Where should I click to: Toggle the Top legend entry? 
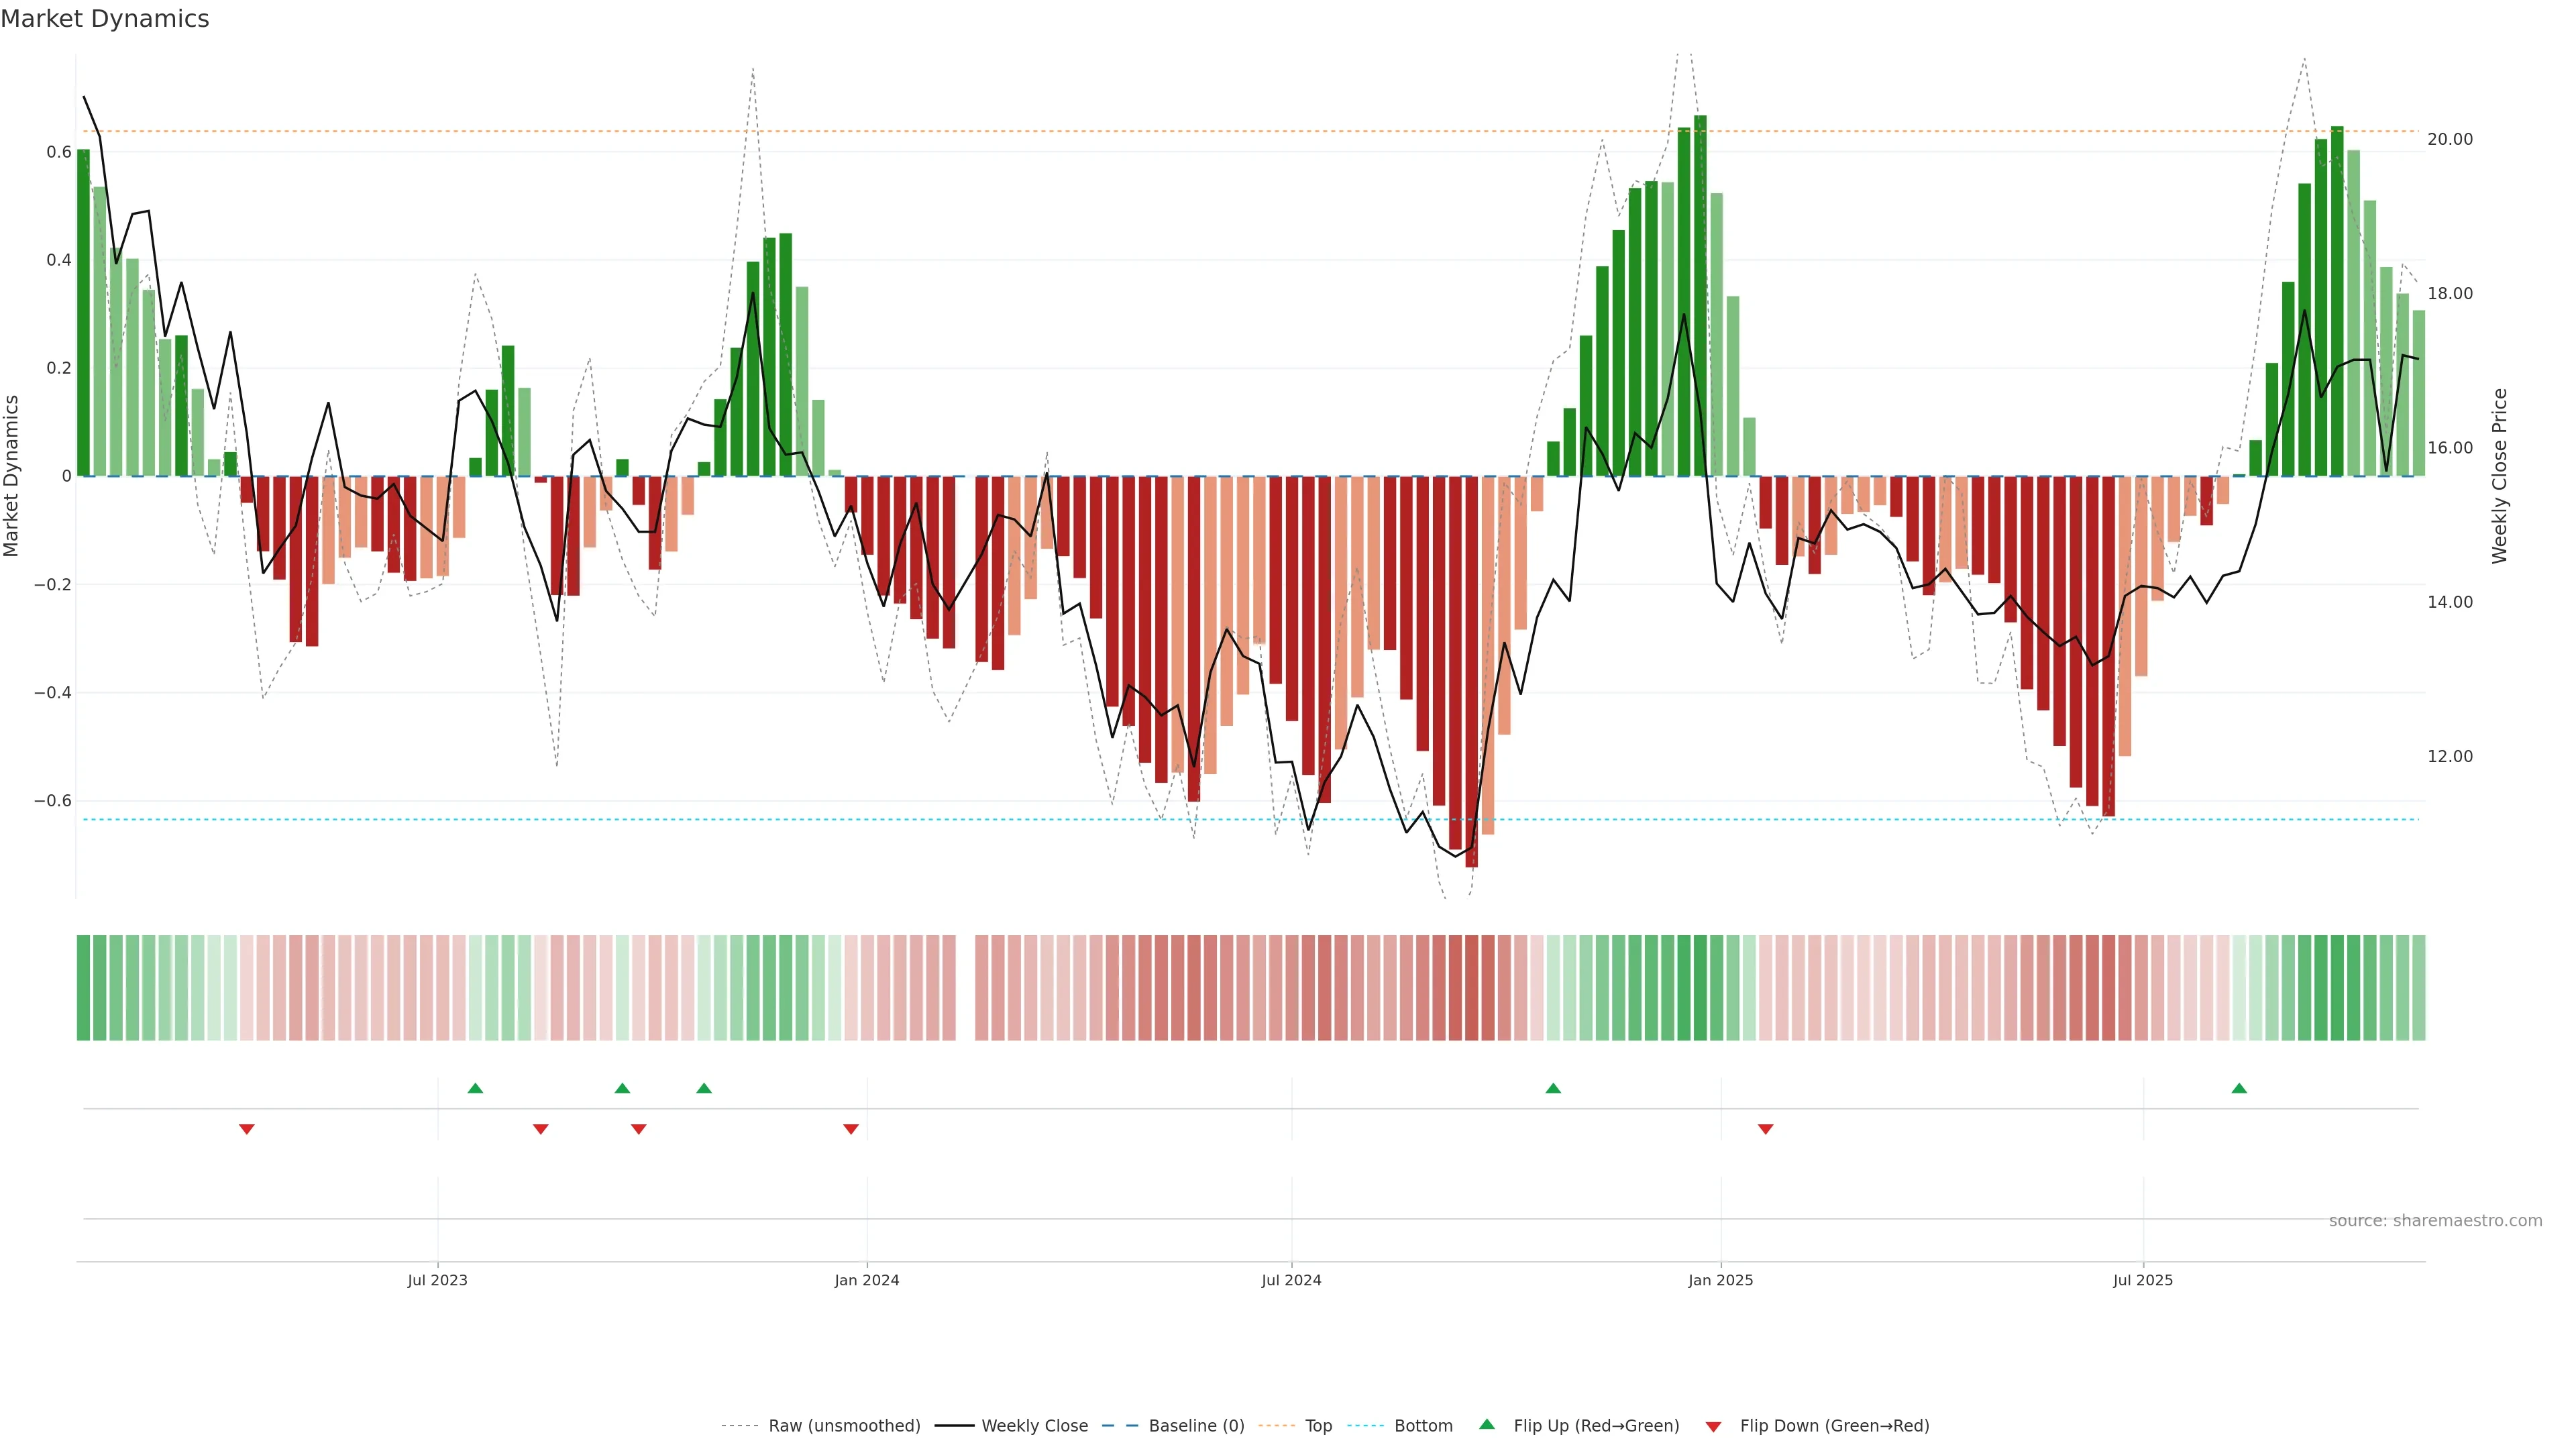click(x=1318, y=1426)
